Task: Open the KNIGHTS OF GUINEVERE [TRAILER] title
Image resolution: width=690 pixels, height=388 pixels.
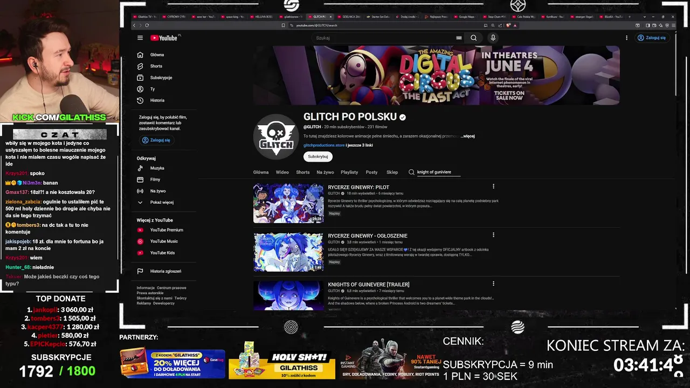Action: [x=369, y=285]
